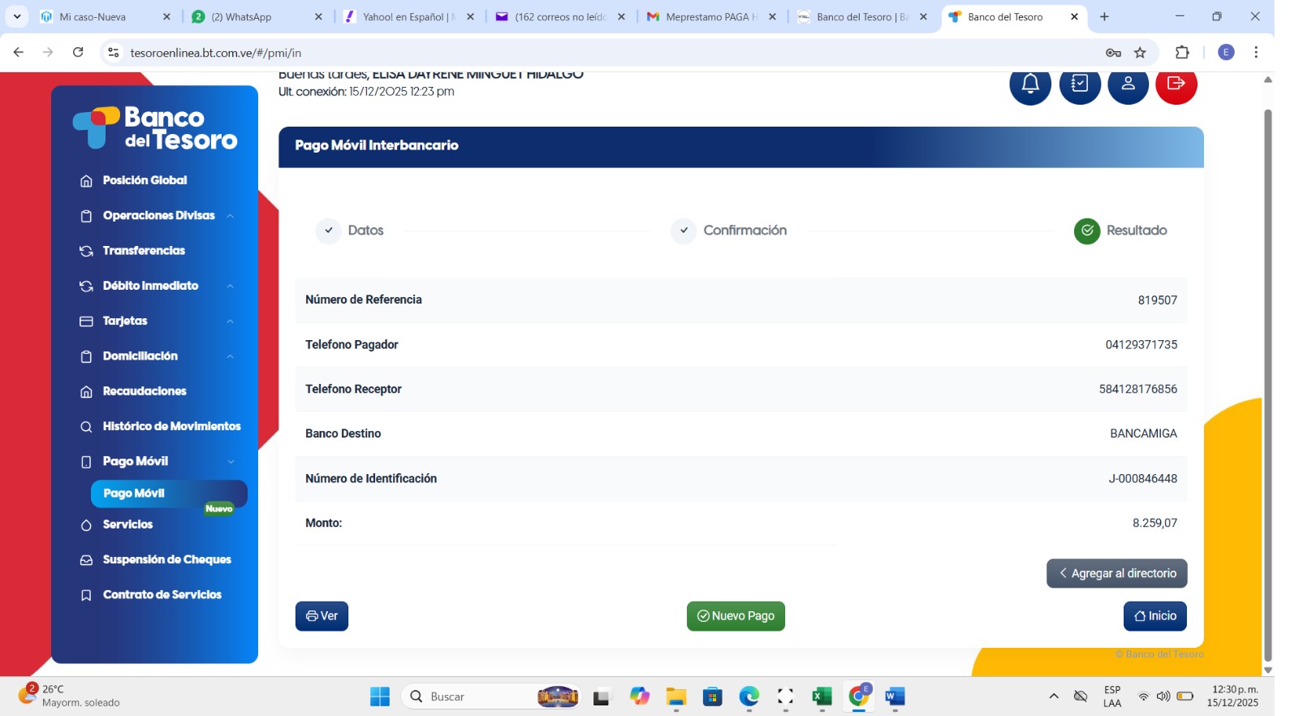This screenshot has width=1299, height=716.
Task: Go to Histórico de Movimientos
Action: point(171,426)
